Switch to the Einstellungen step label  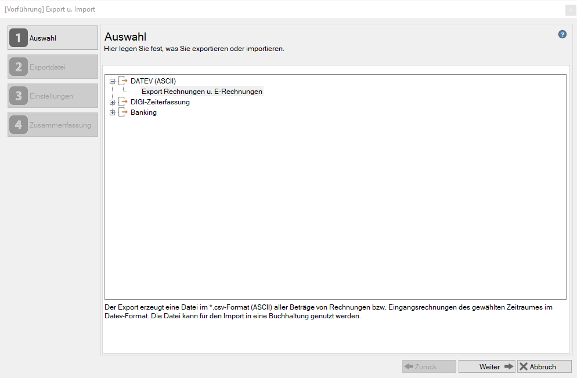pos(51,96)
